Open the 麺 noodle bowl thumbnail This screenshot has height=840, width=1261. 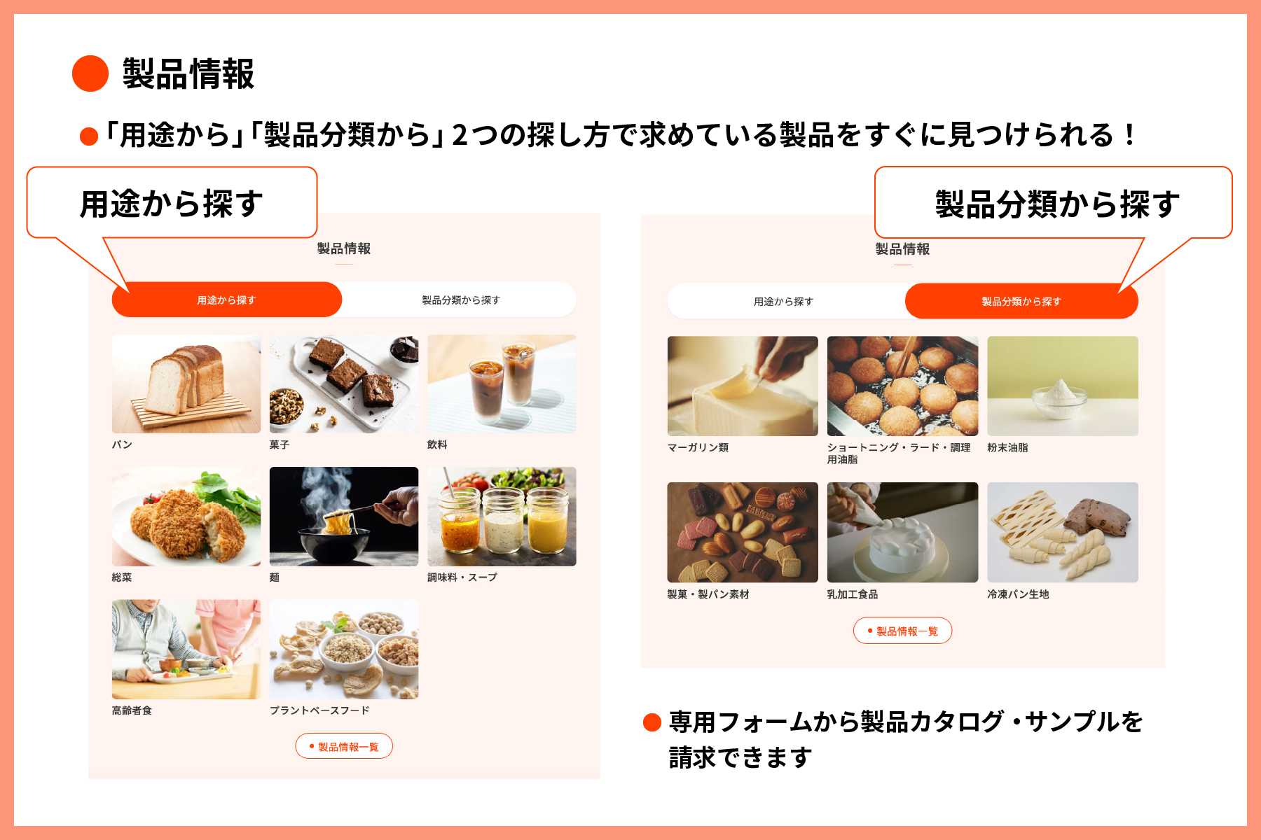[x=344, y=517]
